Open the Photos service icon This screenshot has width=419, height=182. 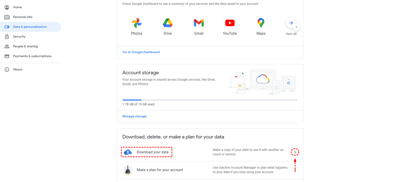(x=137, y=23)
